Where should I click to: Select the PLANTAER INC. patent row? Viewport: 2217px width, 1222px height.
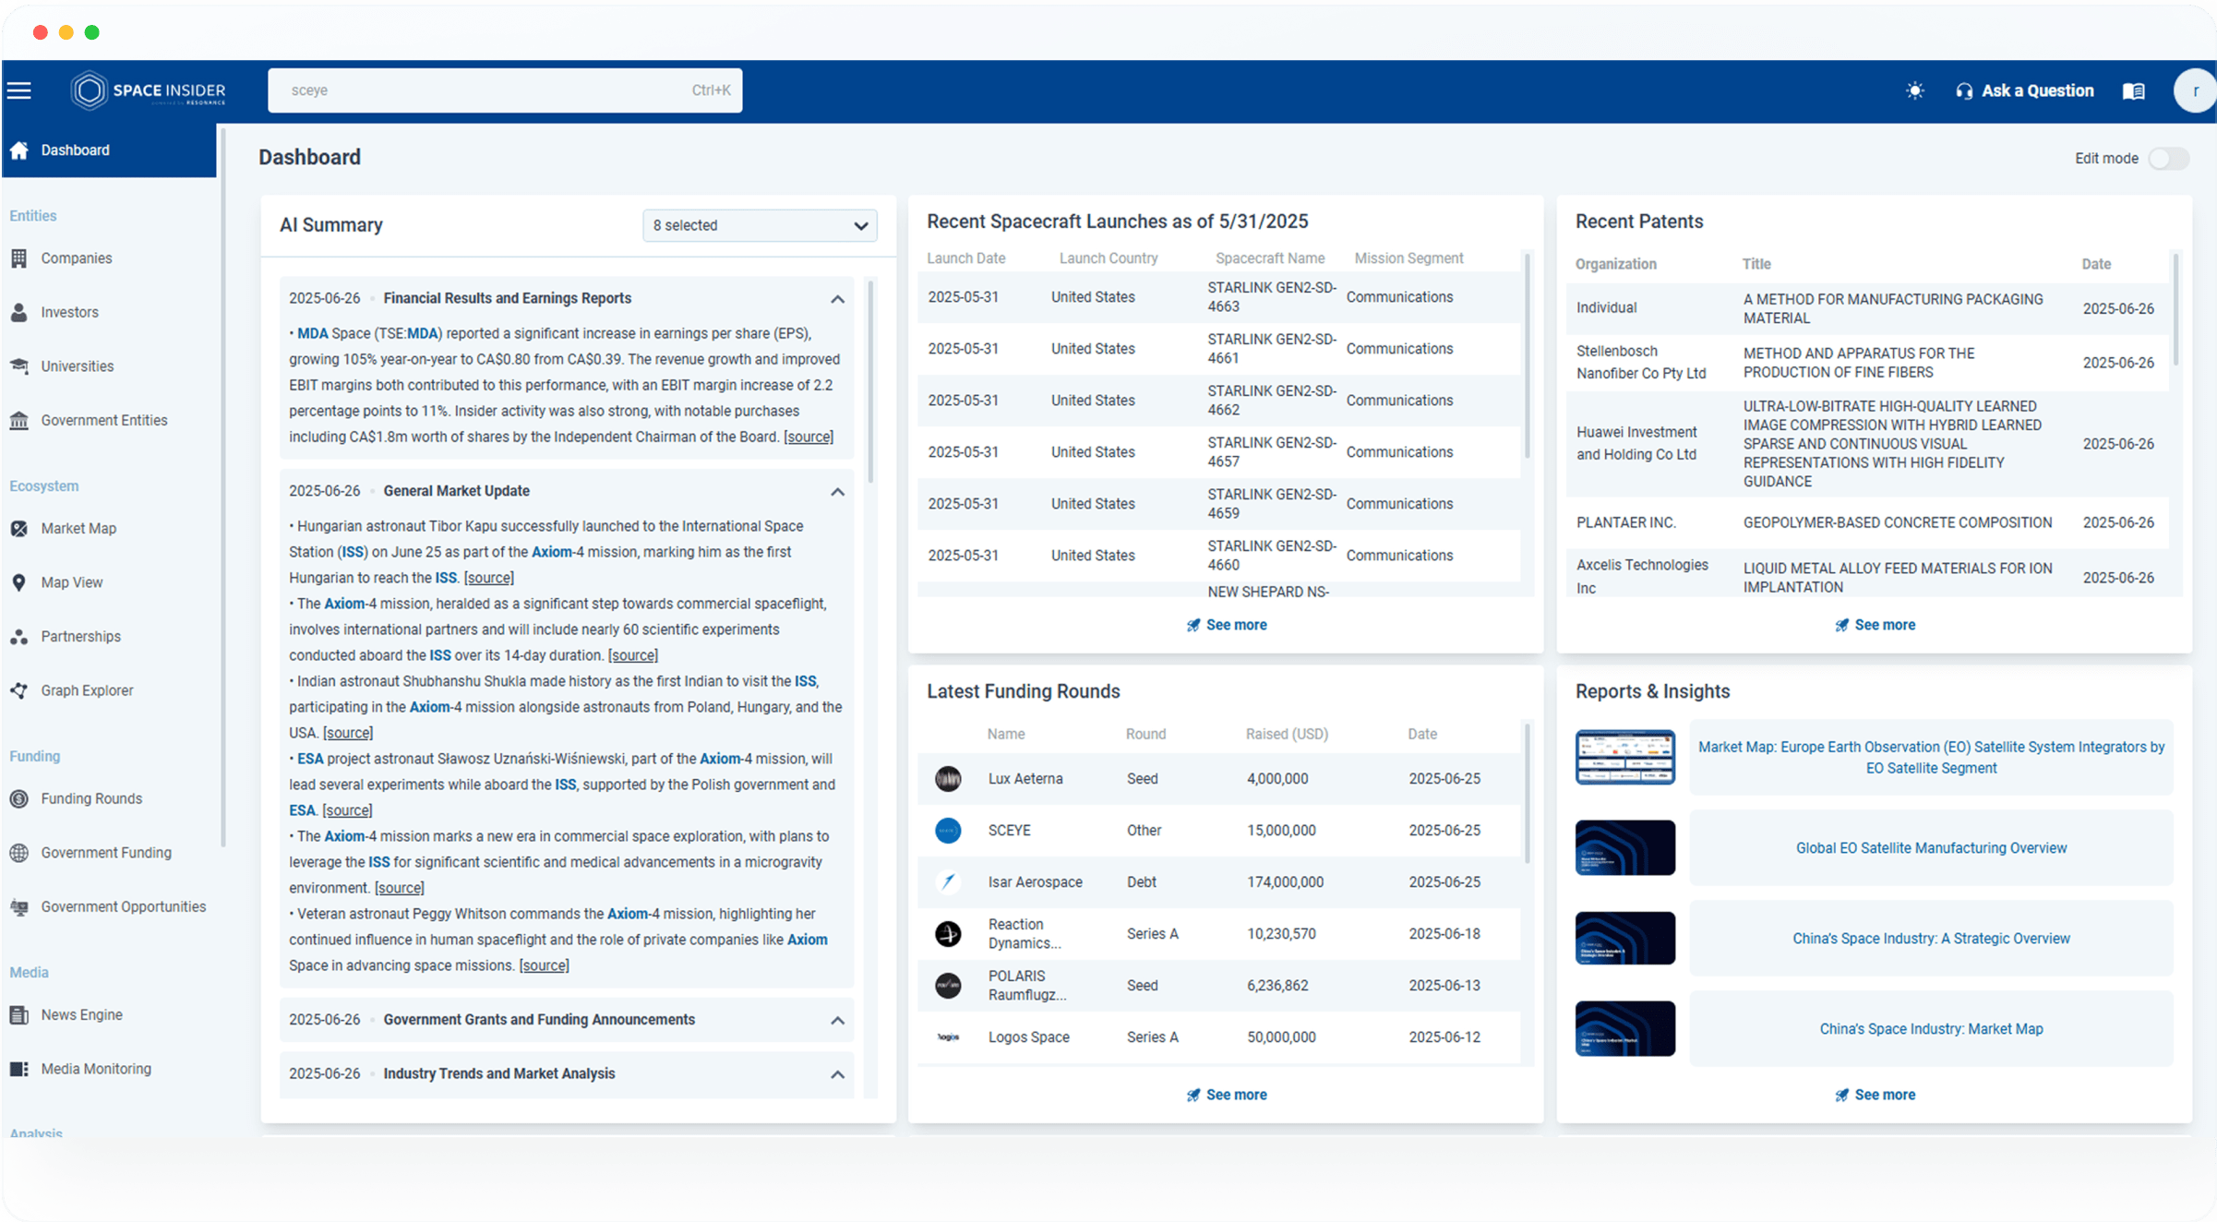[x=1866, y=522]
